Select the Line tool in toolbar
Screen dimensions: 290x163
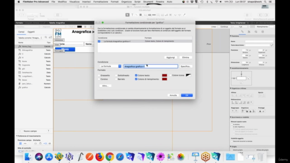(x=136, y=15)
